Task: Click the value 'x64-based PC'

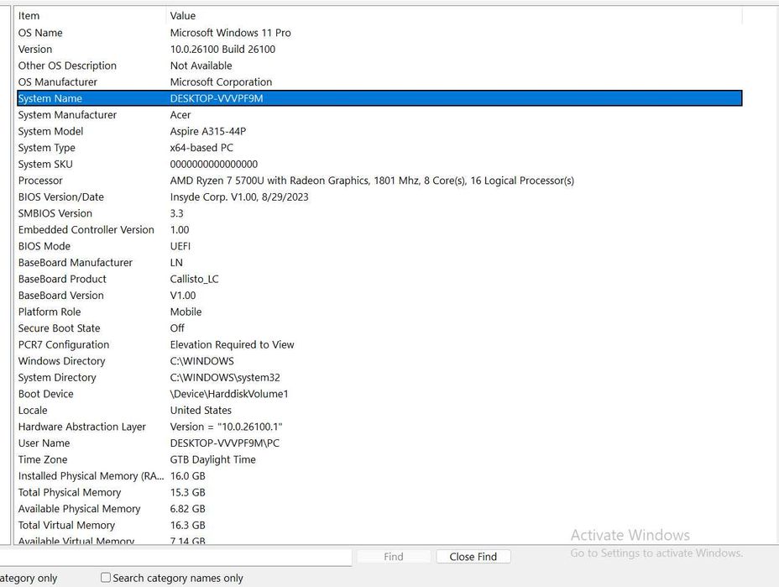Action: click(x=201, y=148)
